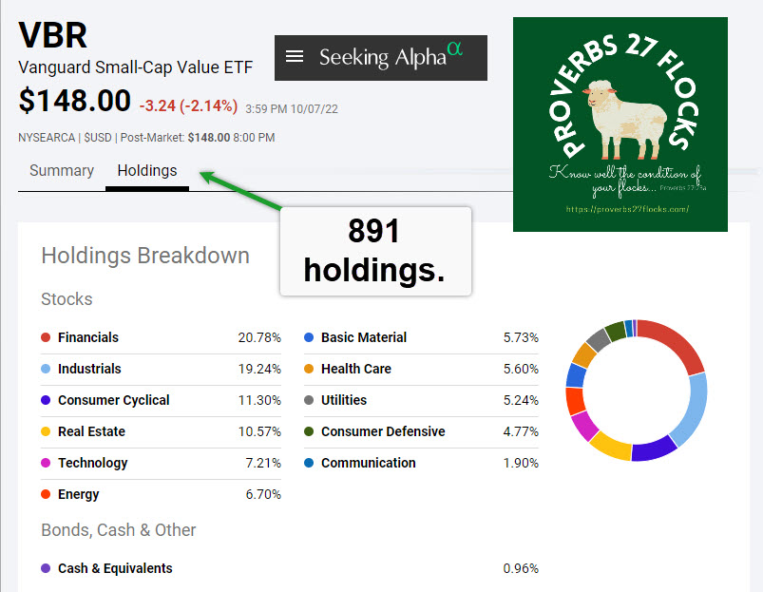
Task: Click the magenta Technology legend dot
Action: [x=46, y=463]
